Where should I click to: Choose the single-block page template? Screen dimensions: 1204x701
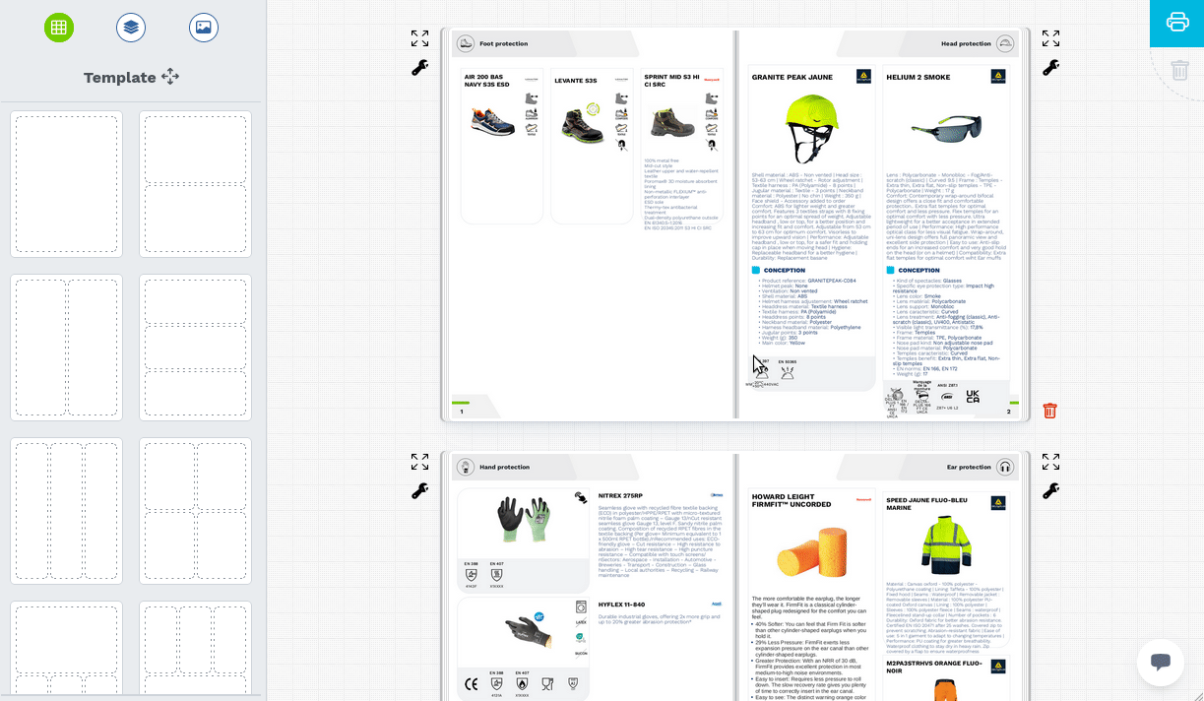67,184
